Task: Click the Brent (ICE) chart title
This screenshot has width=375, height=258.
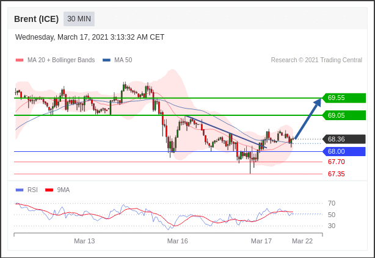Action: tap(36, 19)
